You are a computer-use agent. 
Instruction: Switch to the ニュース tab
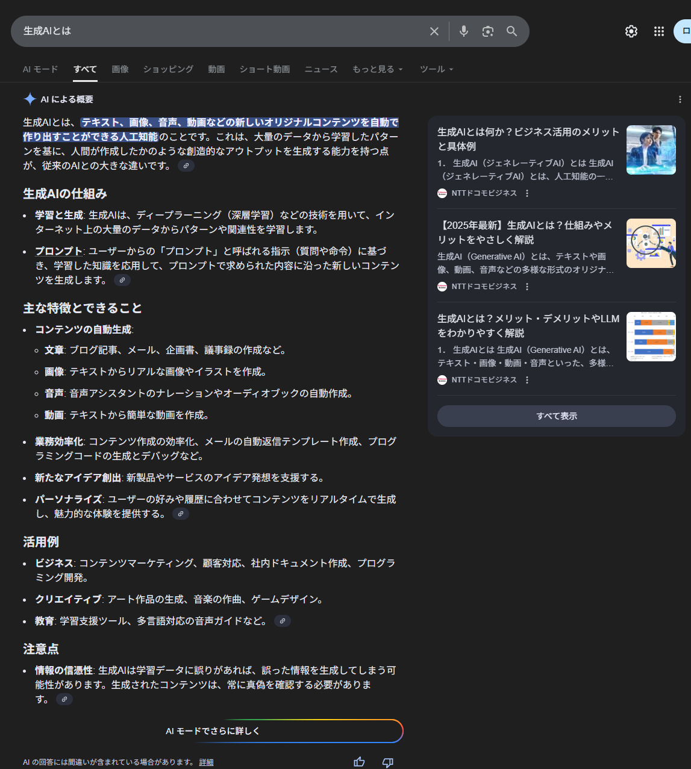click(x=320, y=69)
